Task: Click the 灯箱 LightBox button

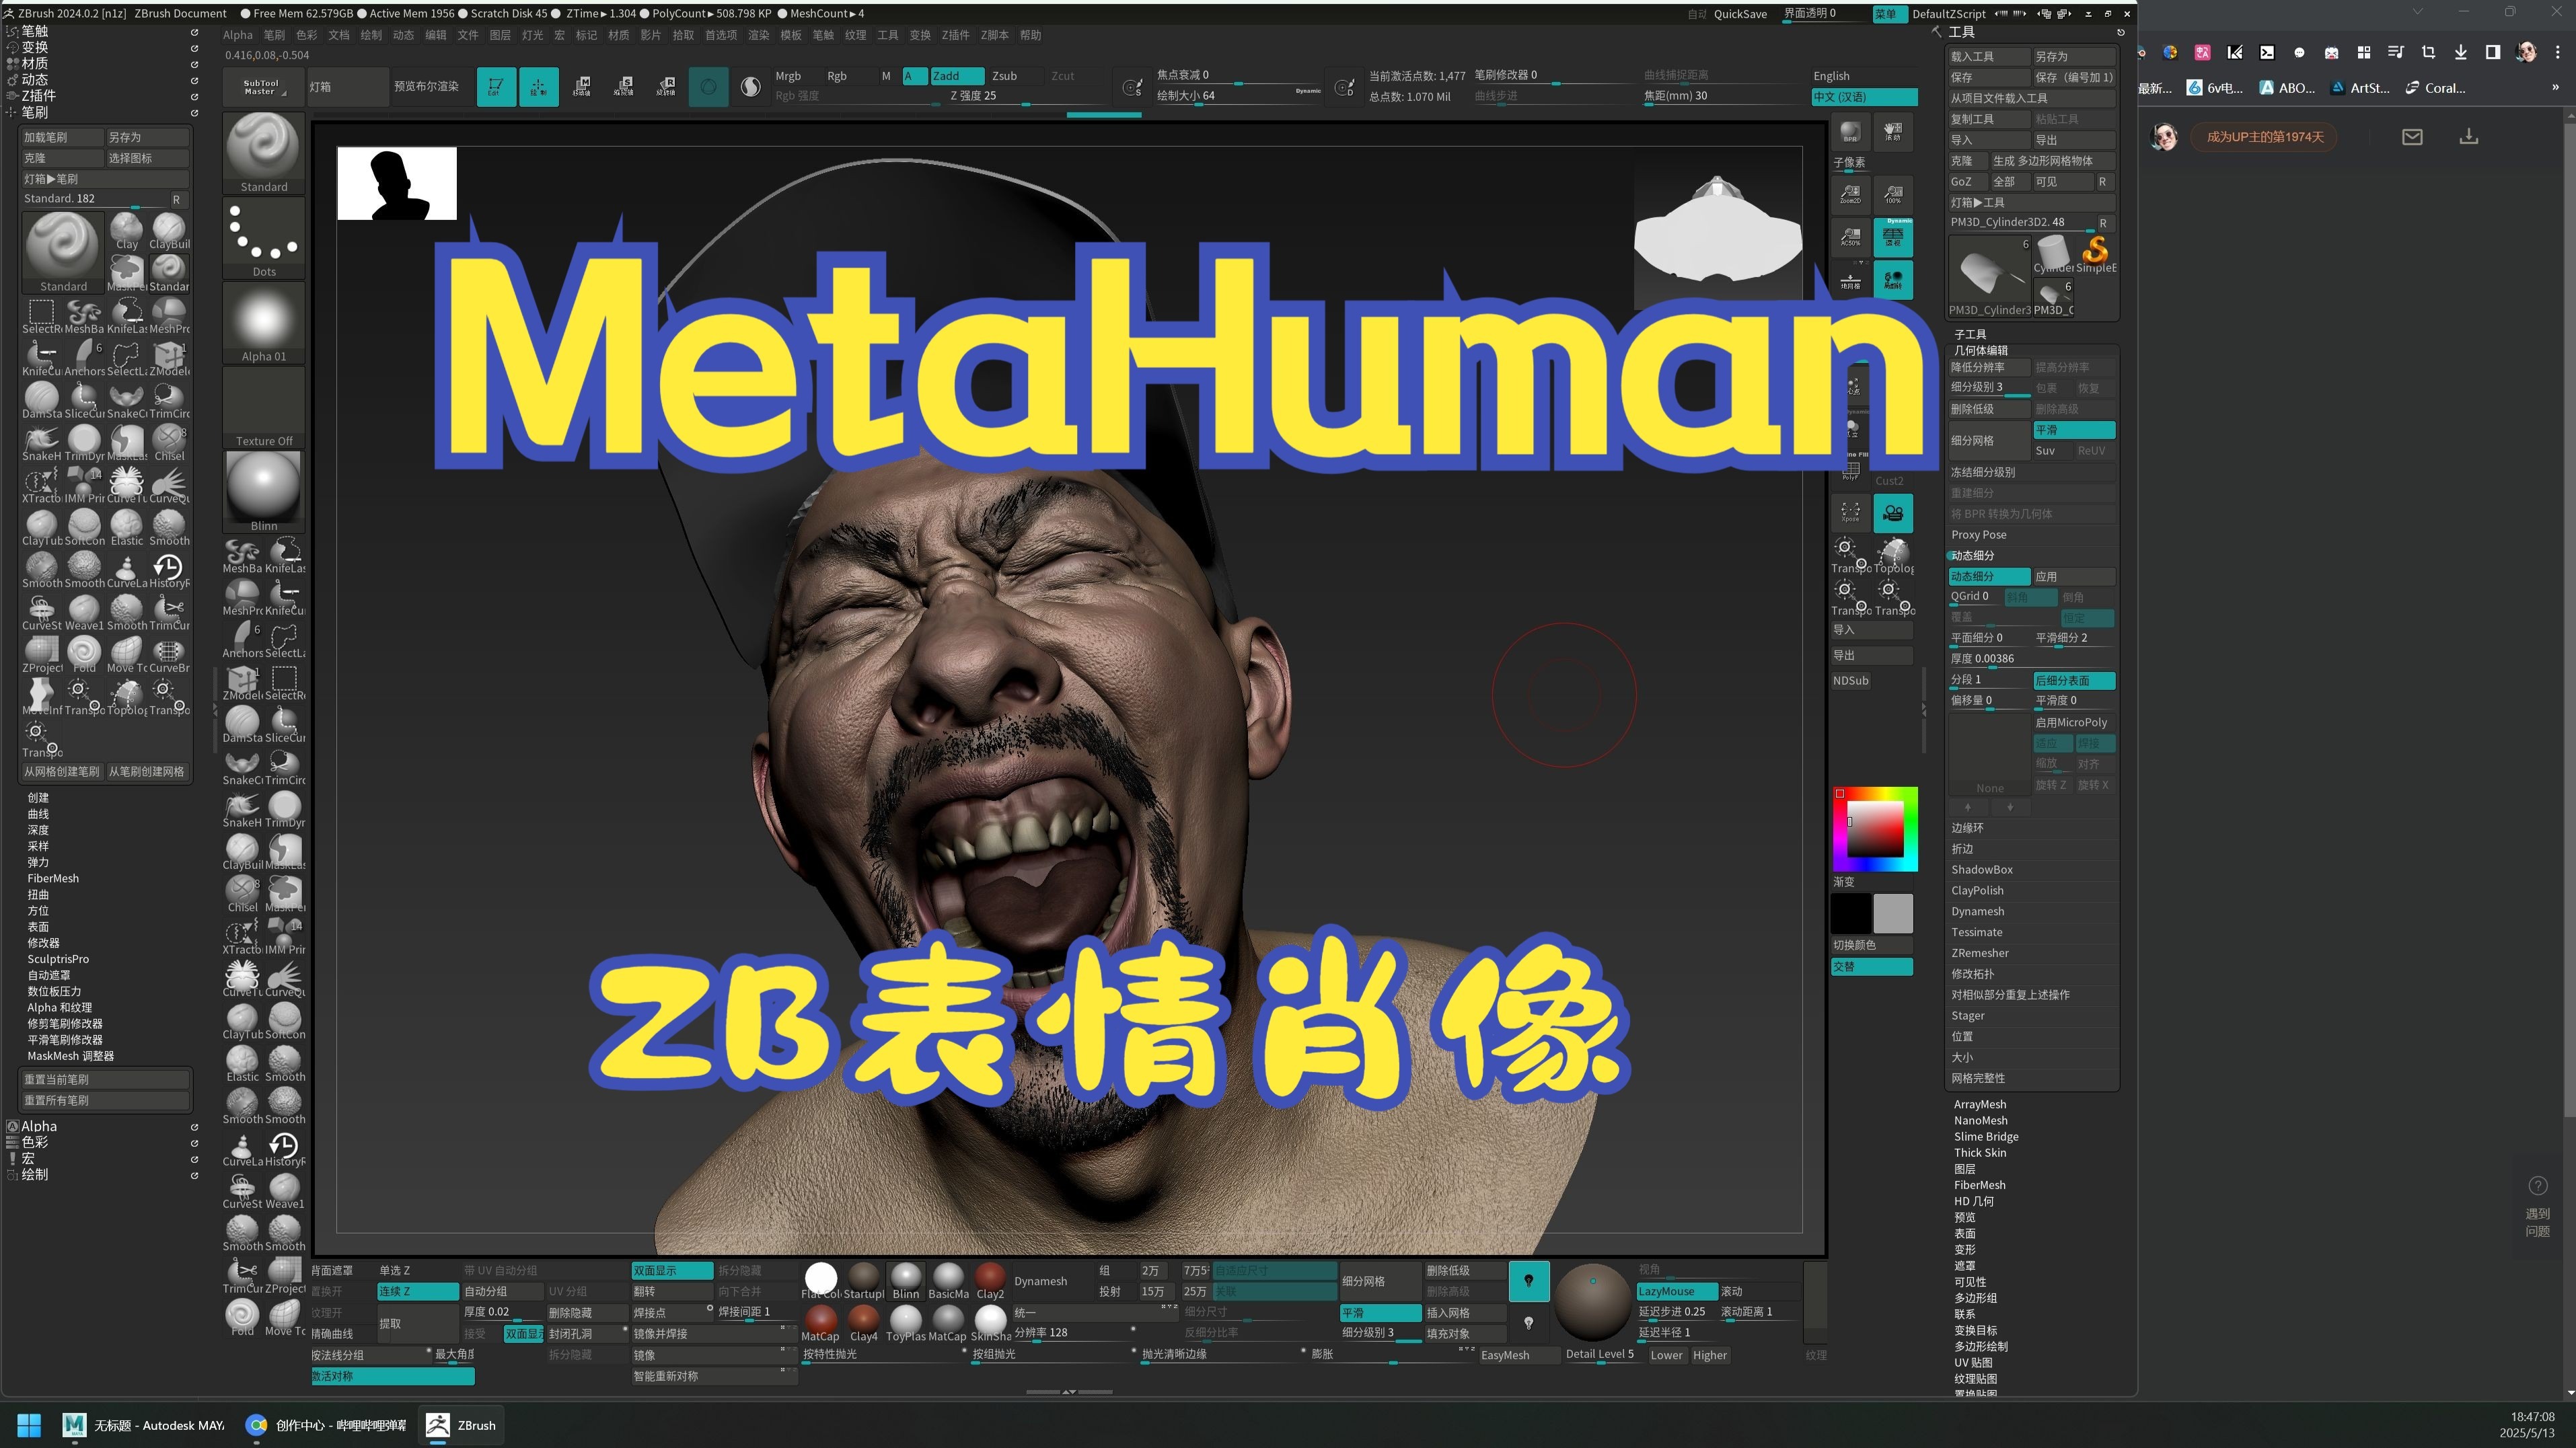Action: click(347, 87)
